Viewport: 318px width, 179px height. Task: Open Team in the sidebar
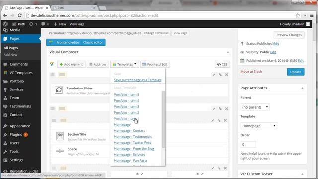pyautogui.click(x=14, y=98)
